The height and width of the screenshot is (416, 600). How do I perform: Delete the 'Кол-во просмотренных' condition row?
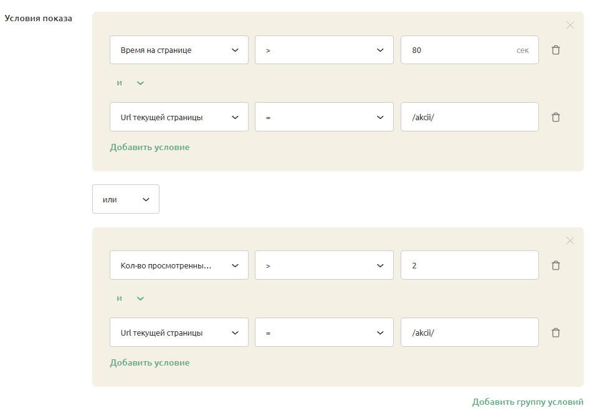tap(556, 265)
